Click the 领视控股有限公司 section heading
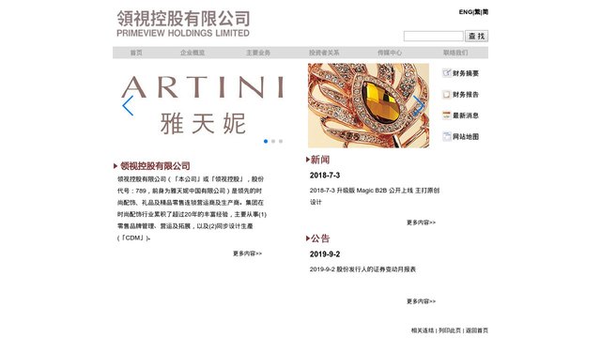The image size is (601, 338). (x=155, y=166)
